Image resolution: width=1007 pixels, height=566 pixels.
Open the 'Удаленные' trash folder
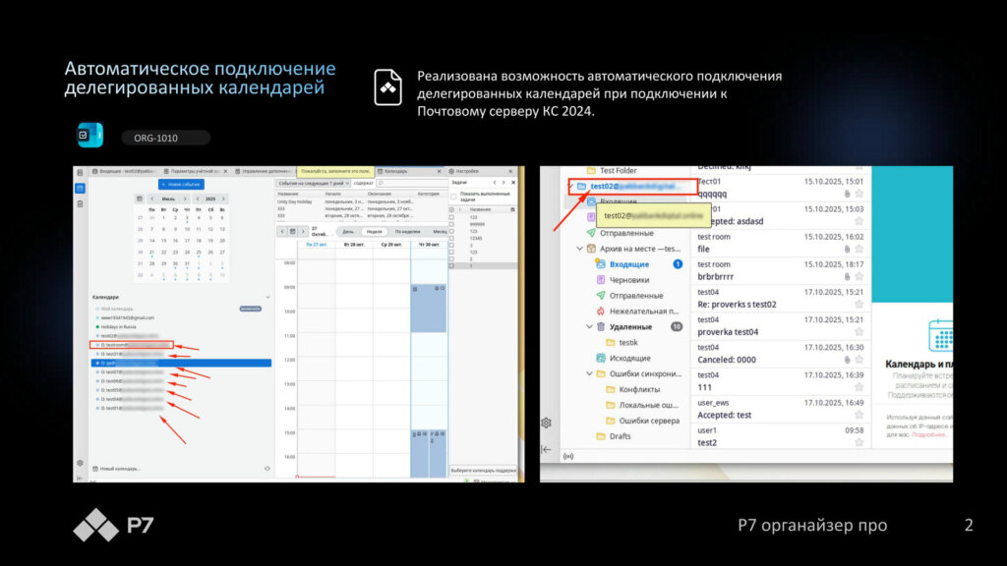(629, 327)
